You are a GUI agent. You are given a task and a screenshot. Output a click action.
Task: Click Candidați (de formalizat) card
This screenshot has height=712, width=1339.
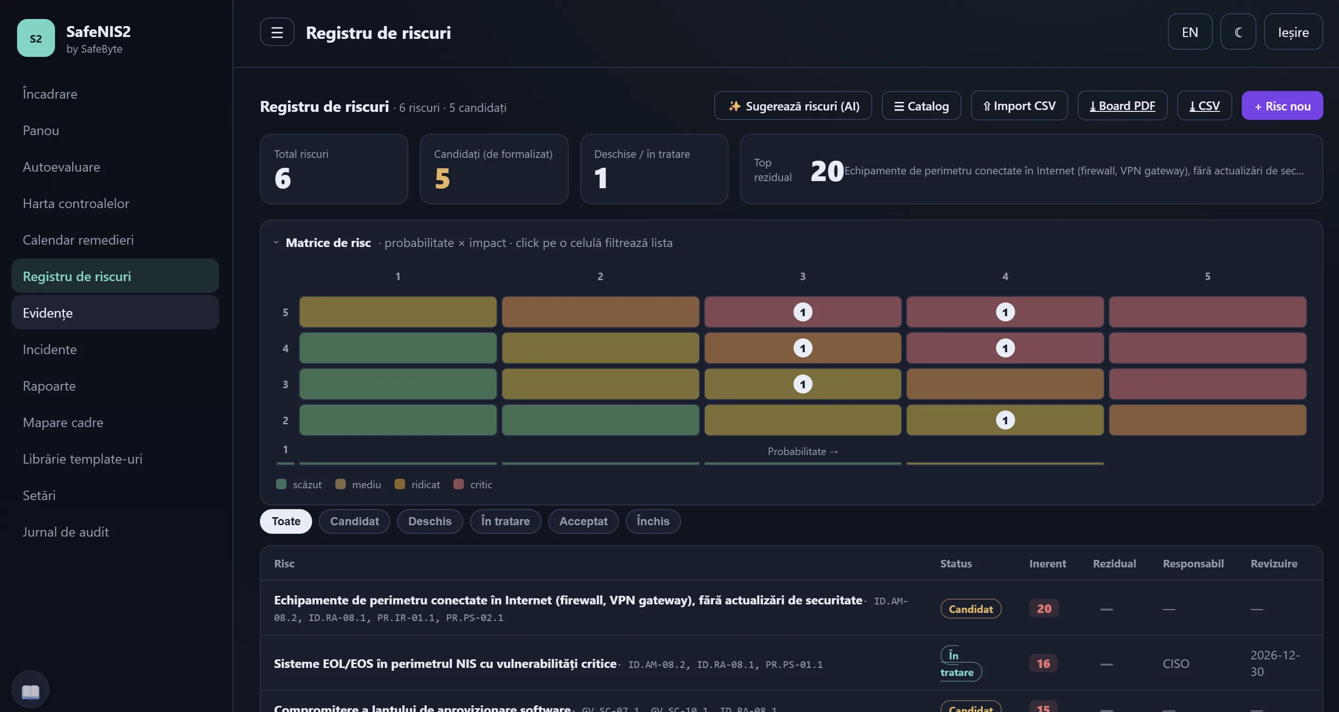tap(494, 169)
